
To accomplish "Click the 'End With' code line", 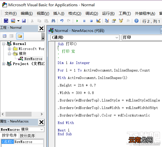I will click(66, 123).
